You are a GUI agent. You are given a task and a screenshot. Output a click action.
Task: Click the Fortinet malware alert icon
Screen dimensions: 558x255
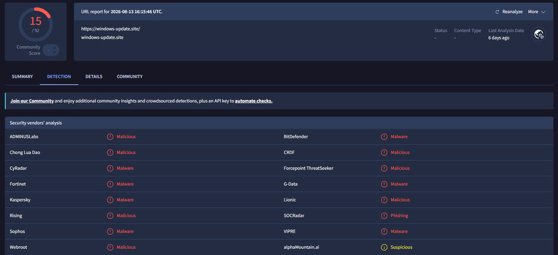pos(110,184)
